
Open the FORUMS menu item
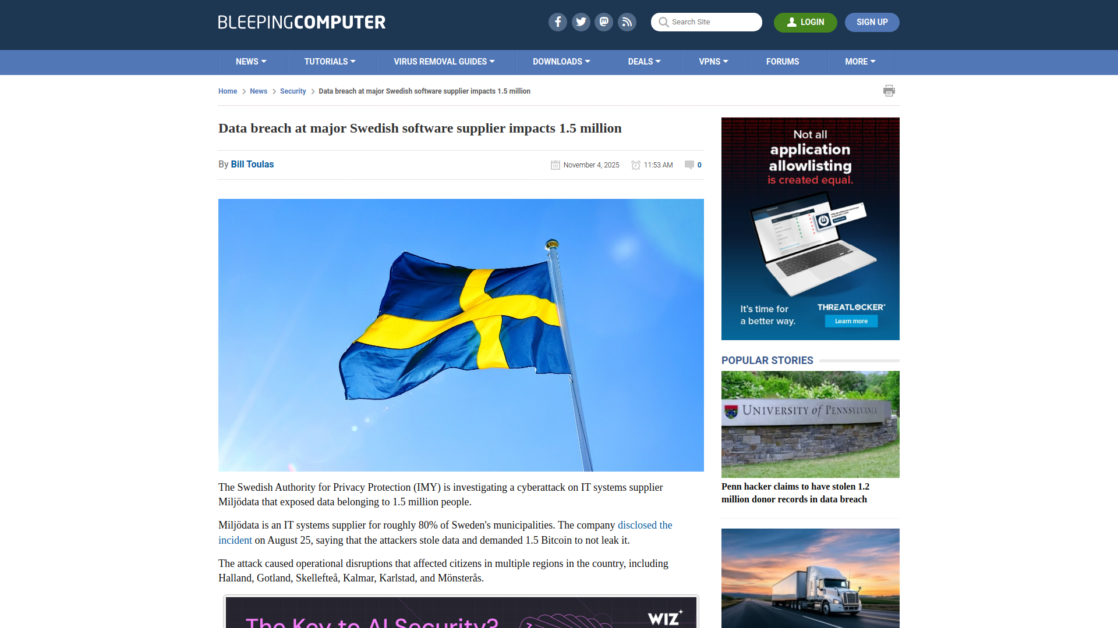[783, 62]
